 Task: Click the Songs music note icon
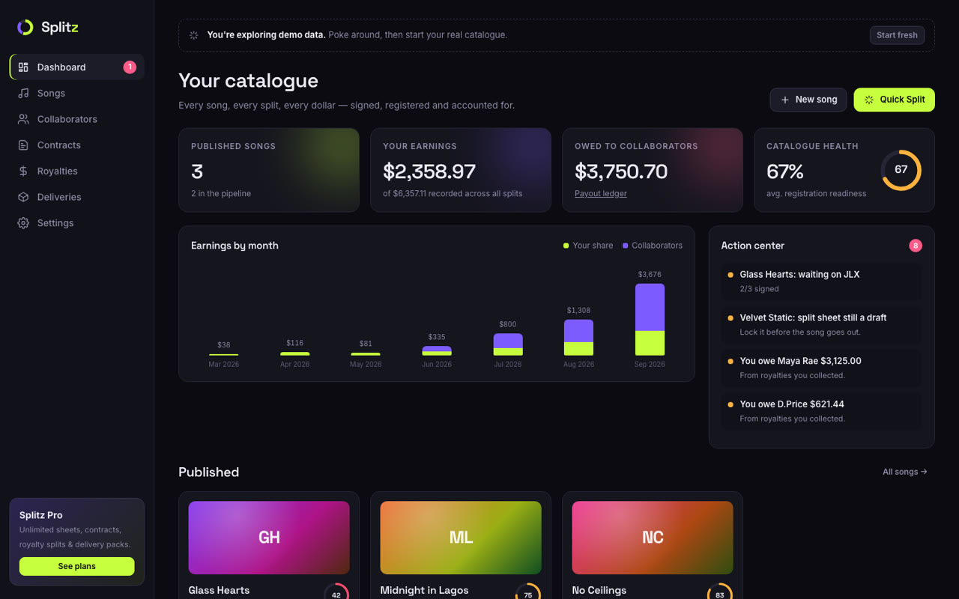tap(23, 94)
